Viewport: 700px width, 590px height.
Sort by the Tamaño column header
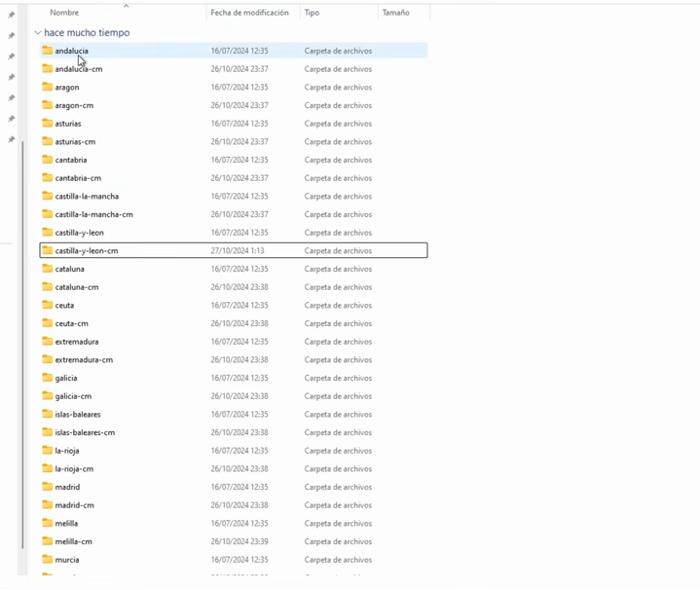tap(395, 13)
